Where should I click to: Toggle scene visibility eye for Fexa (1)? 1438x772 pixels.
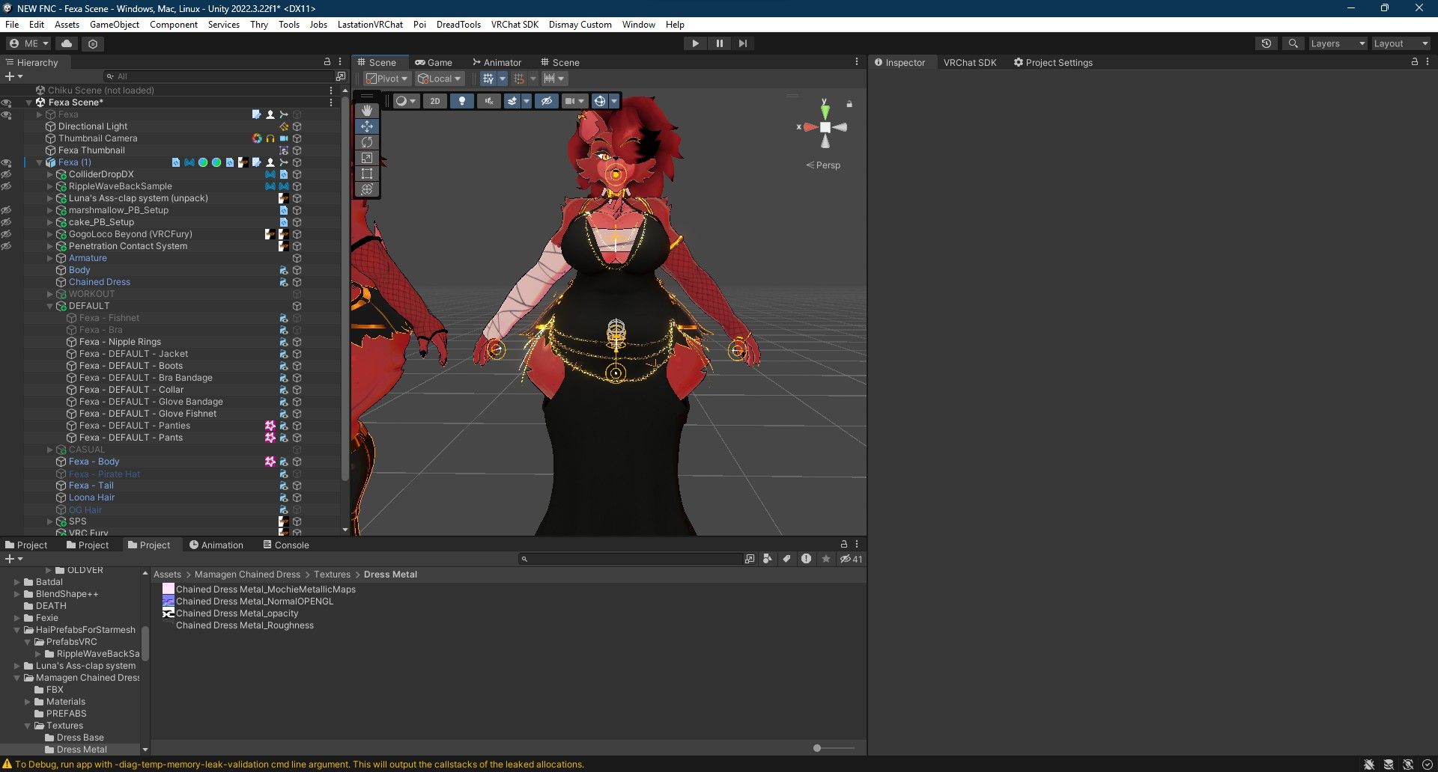coord(6,162)
